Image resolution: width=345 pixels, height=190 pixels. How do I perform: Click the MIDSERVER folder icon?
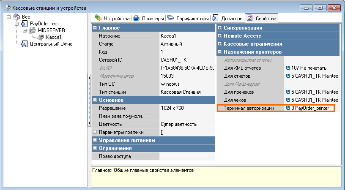click(x=33, y=31)
